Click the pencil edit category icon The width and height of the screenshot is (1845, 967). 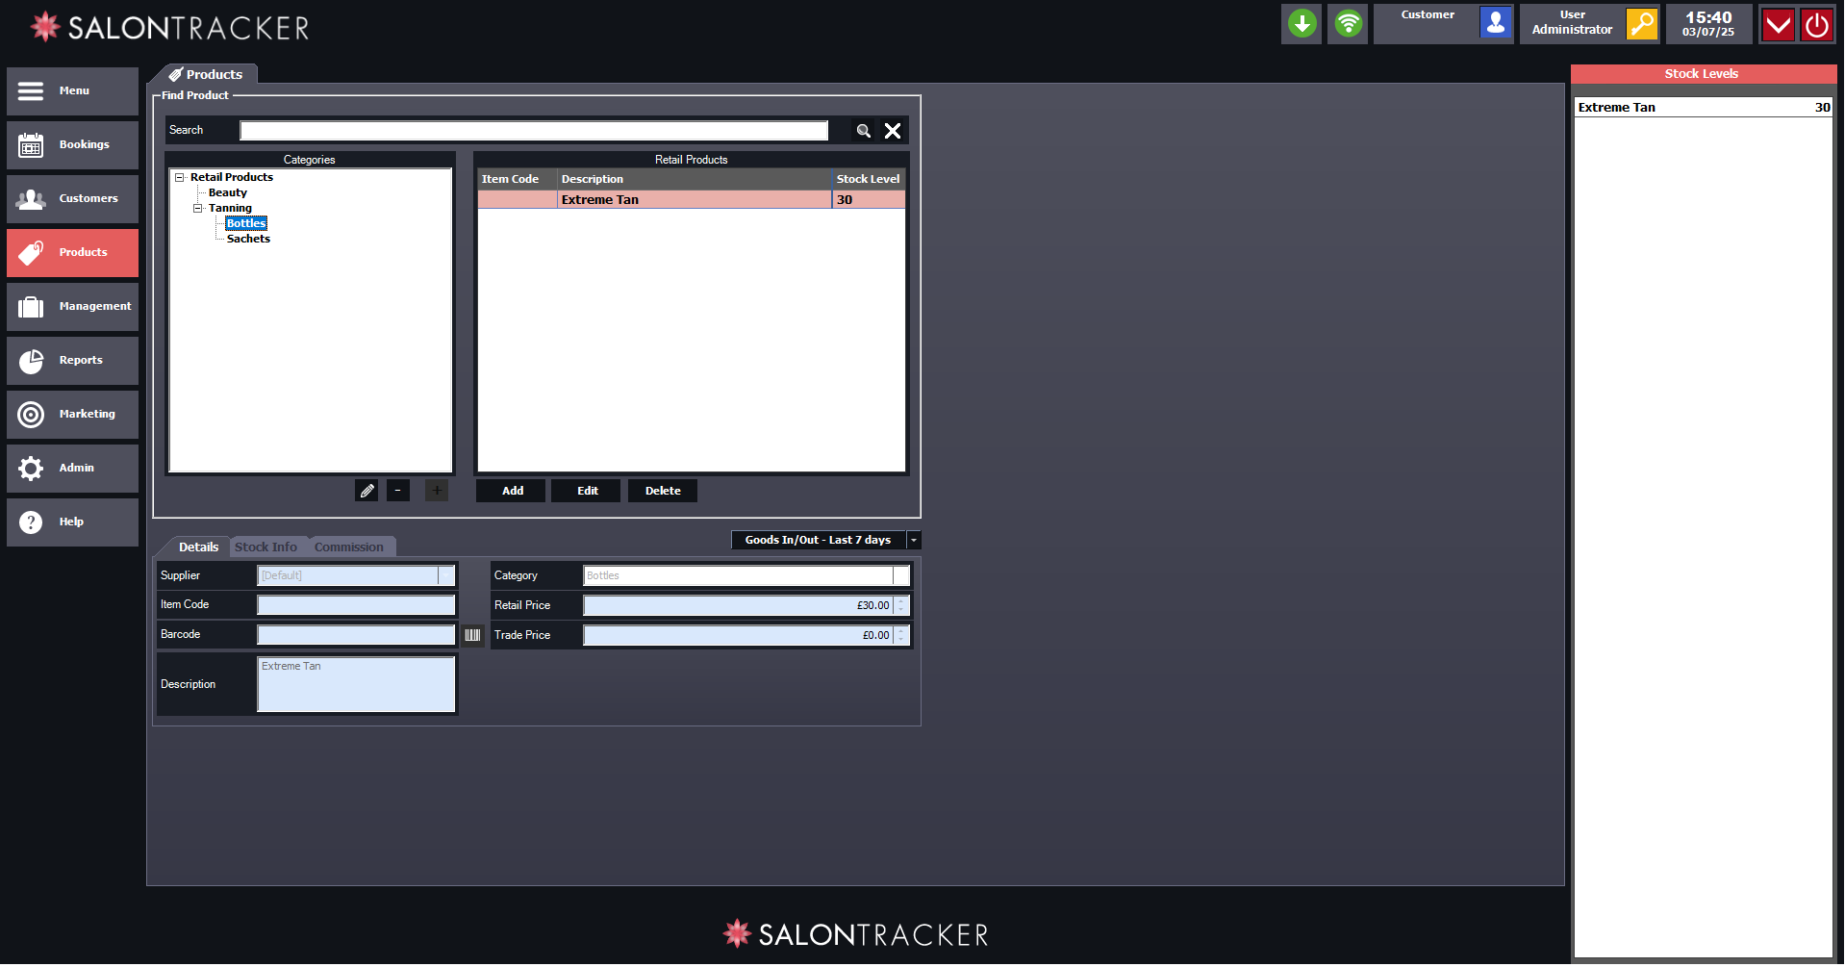click(366, 491)
